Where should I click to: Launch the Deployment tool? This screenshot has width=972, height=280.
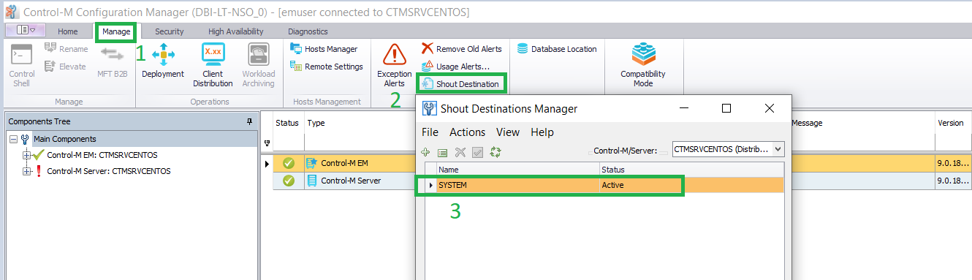[163, 61]
